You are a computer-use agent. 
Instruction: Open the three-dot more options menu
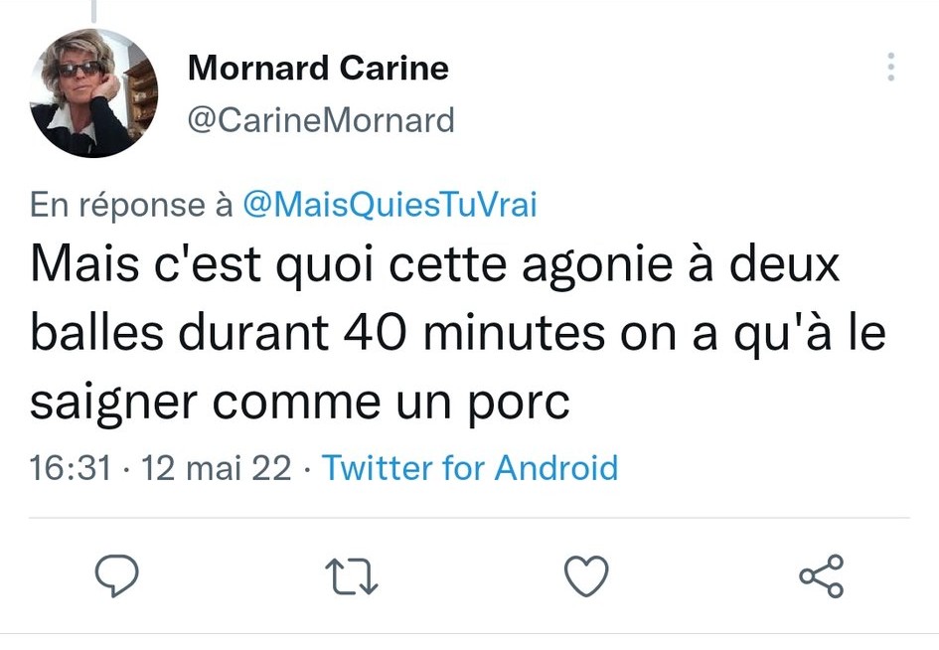pyautogui.click(x=890, y=68)
